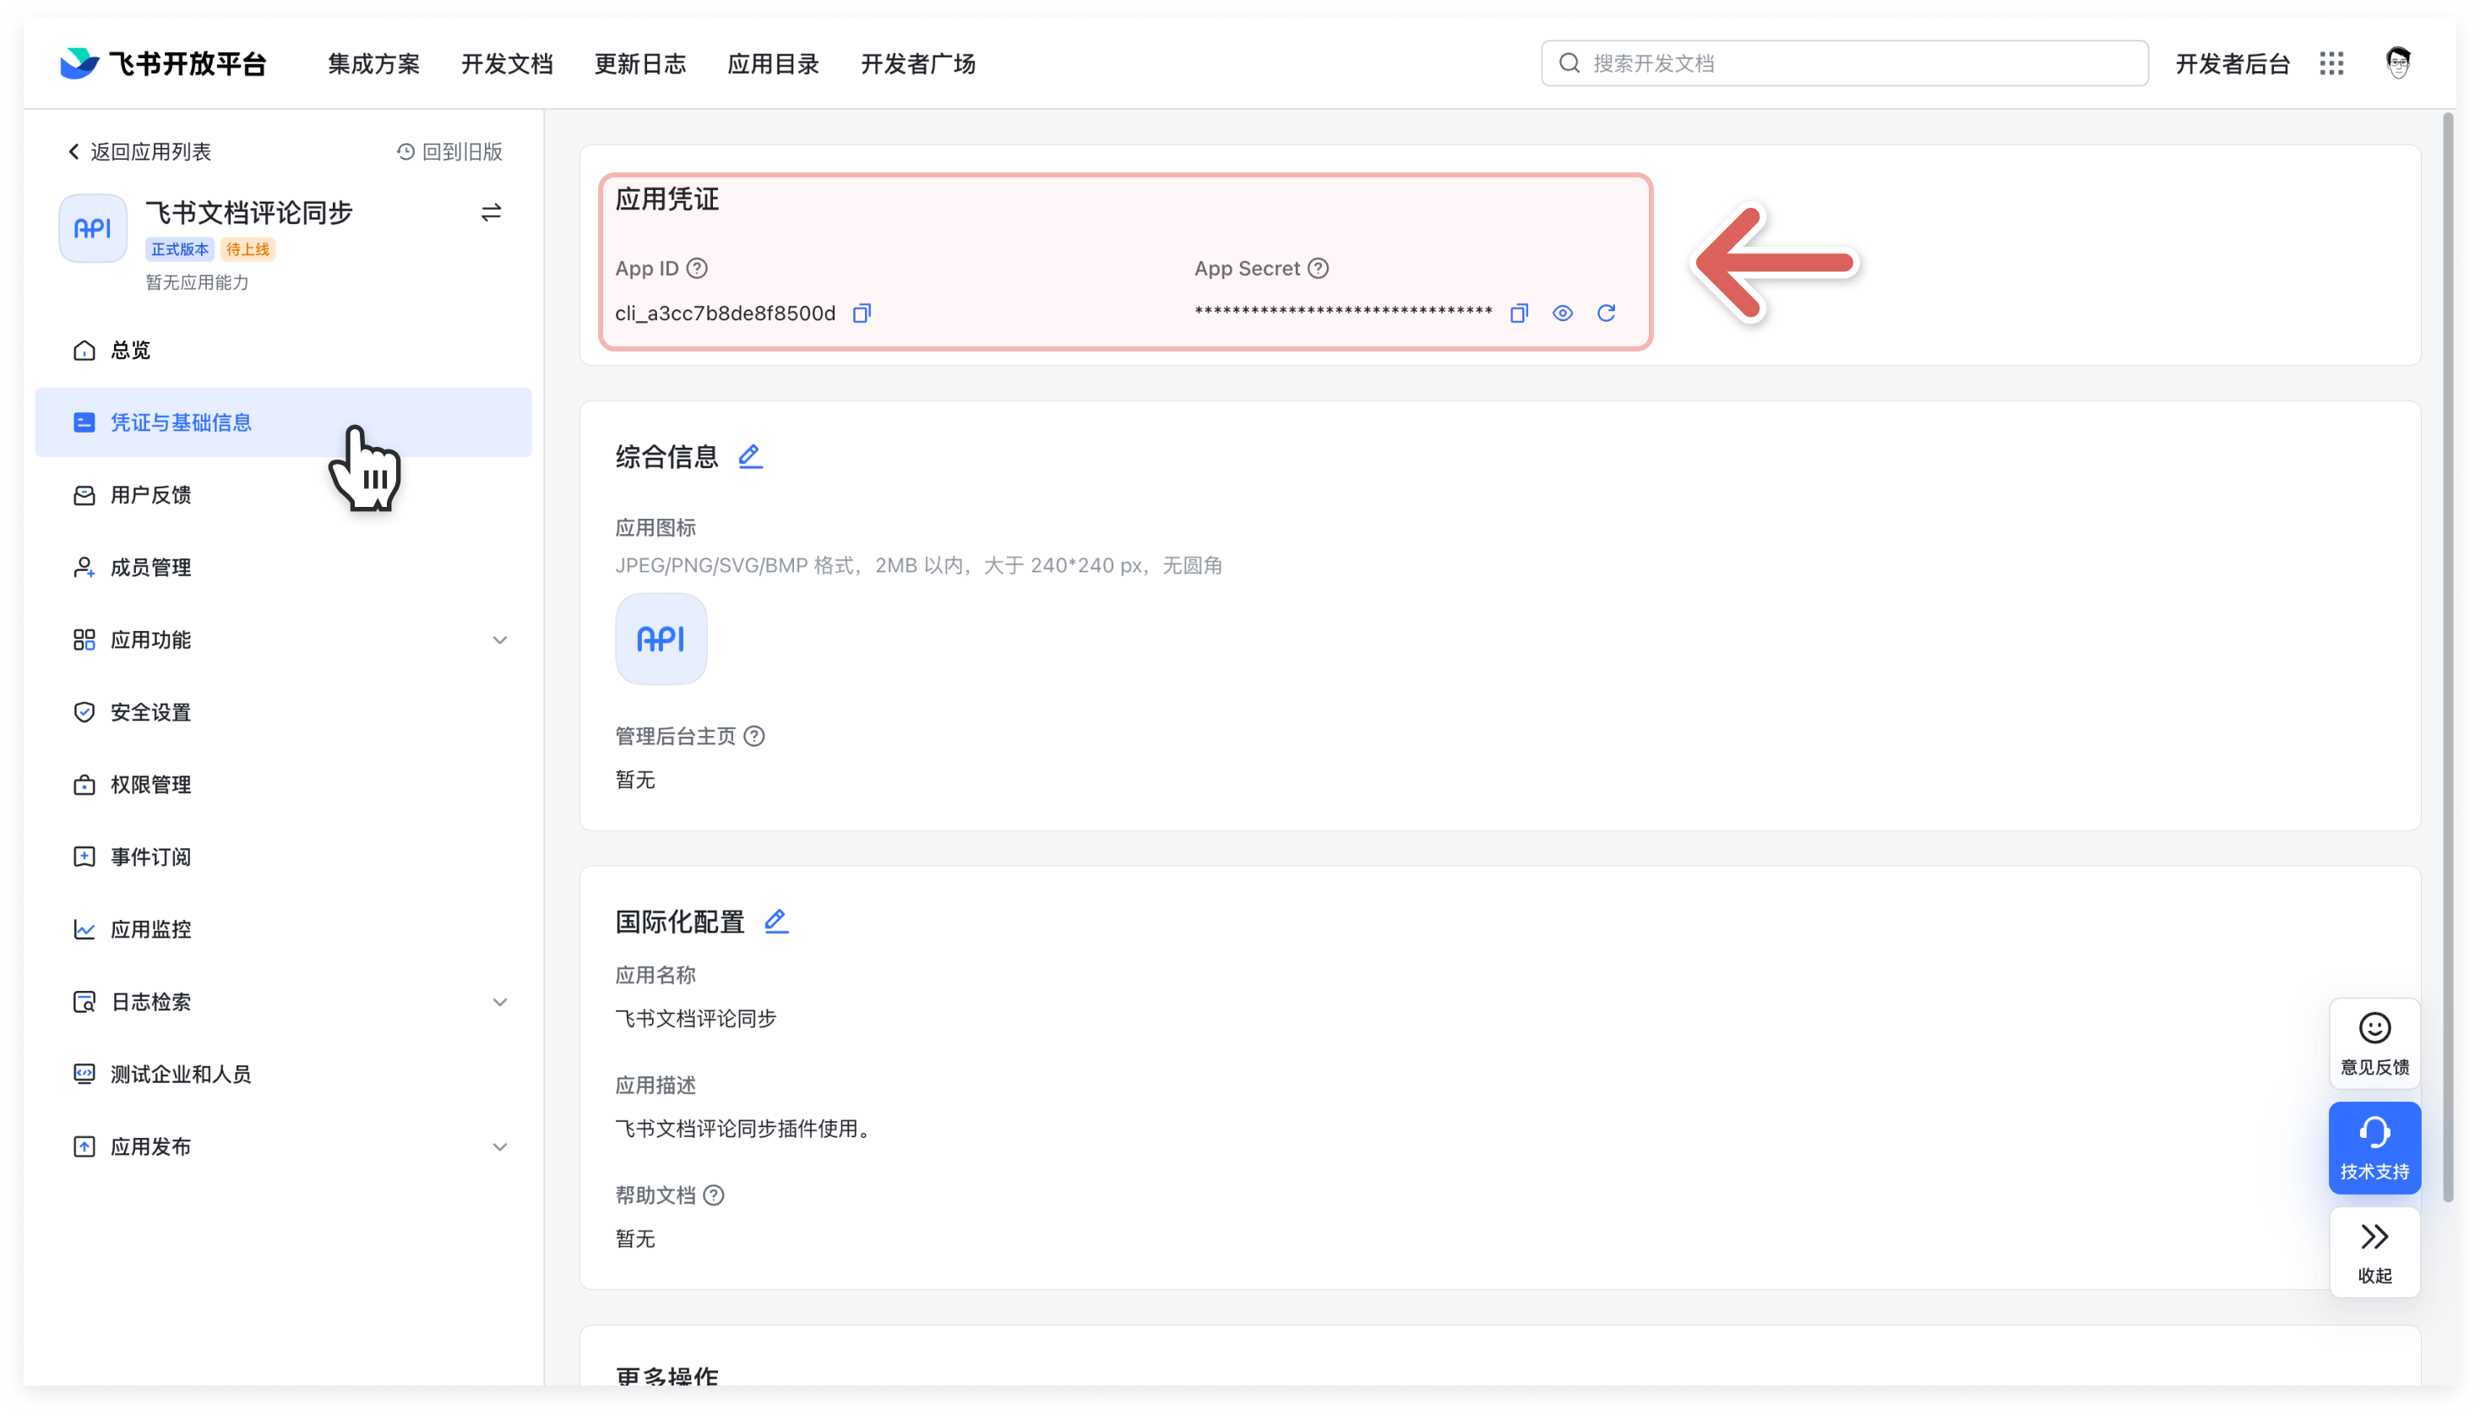Image resolution: width=2480 pixels, height=1416 pixels.
Task: Open 应用发布 sidebar item
Action: point(284,1146)
